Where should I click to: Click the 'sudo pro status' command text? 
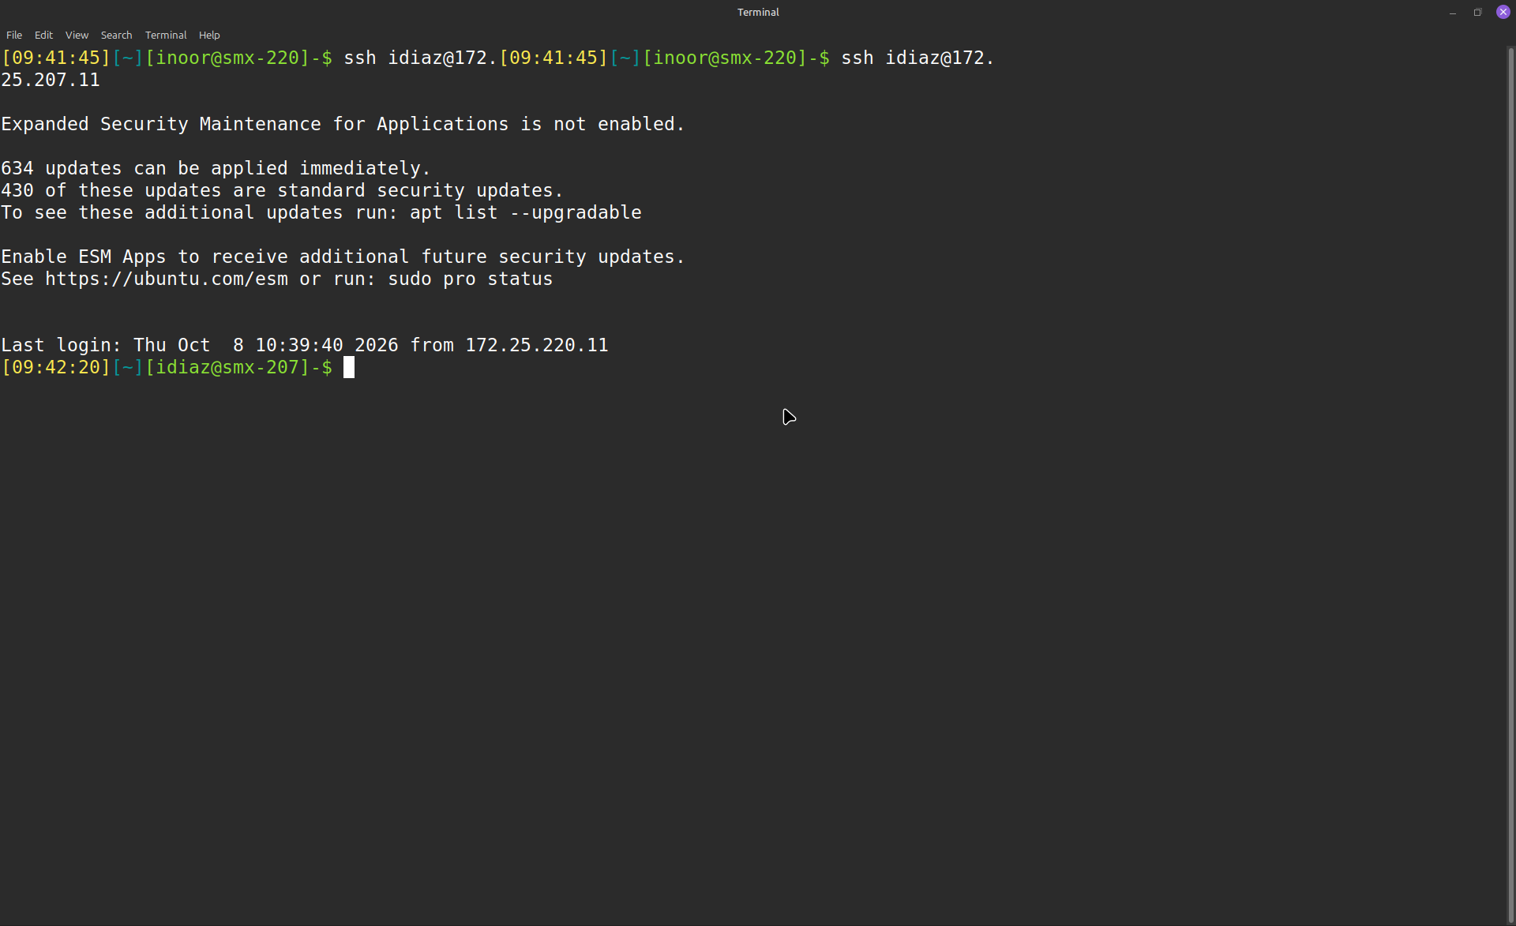(470, 279)
